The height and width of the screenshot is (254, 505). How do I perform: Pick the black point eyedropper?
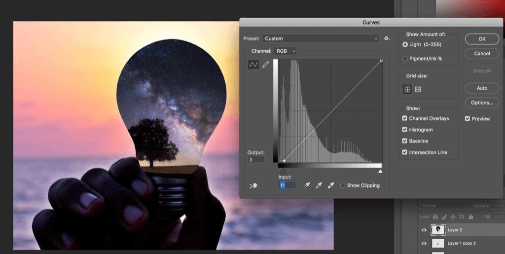pyautogui.click(x=307, y=185)
